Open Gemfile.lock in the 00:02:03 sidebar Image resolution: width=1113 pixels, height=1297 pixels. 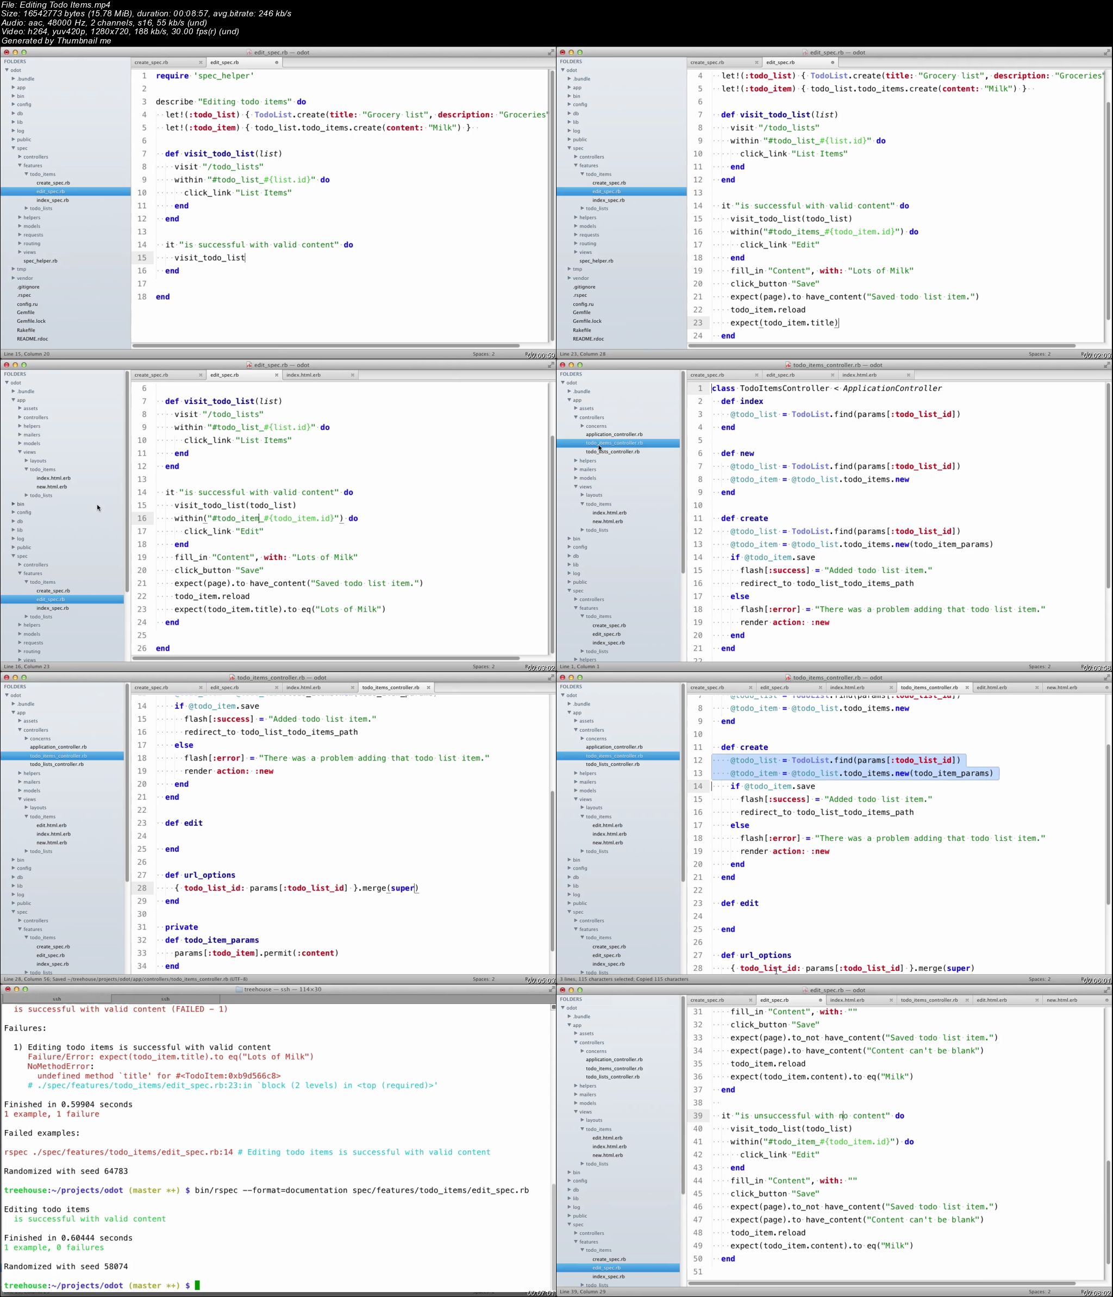tap(586, 321)
